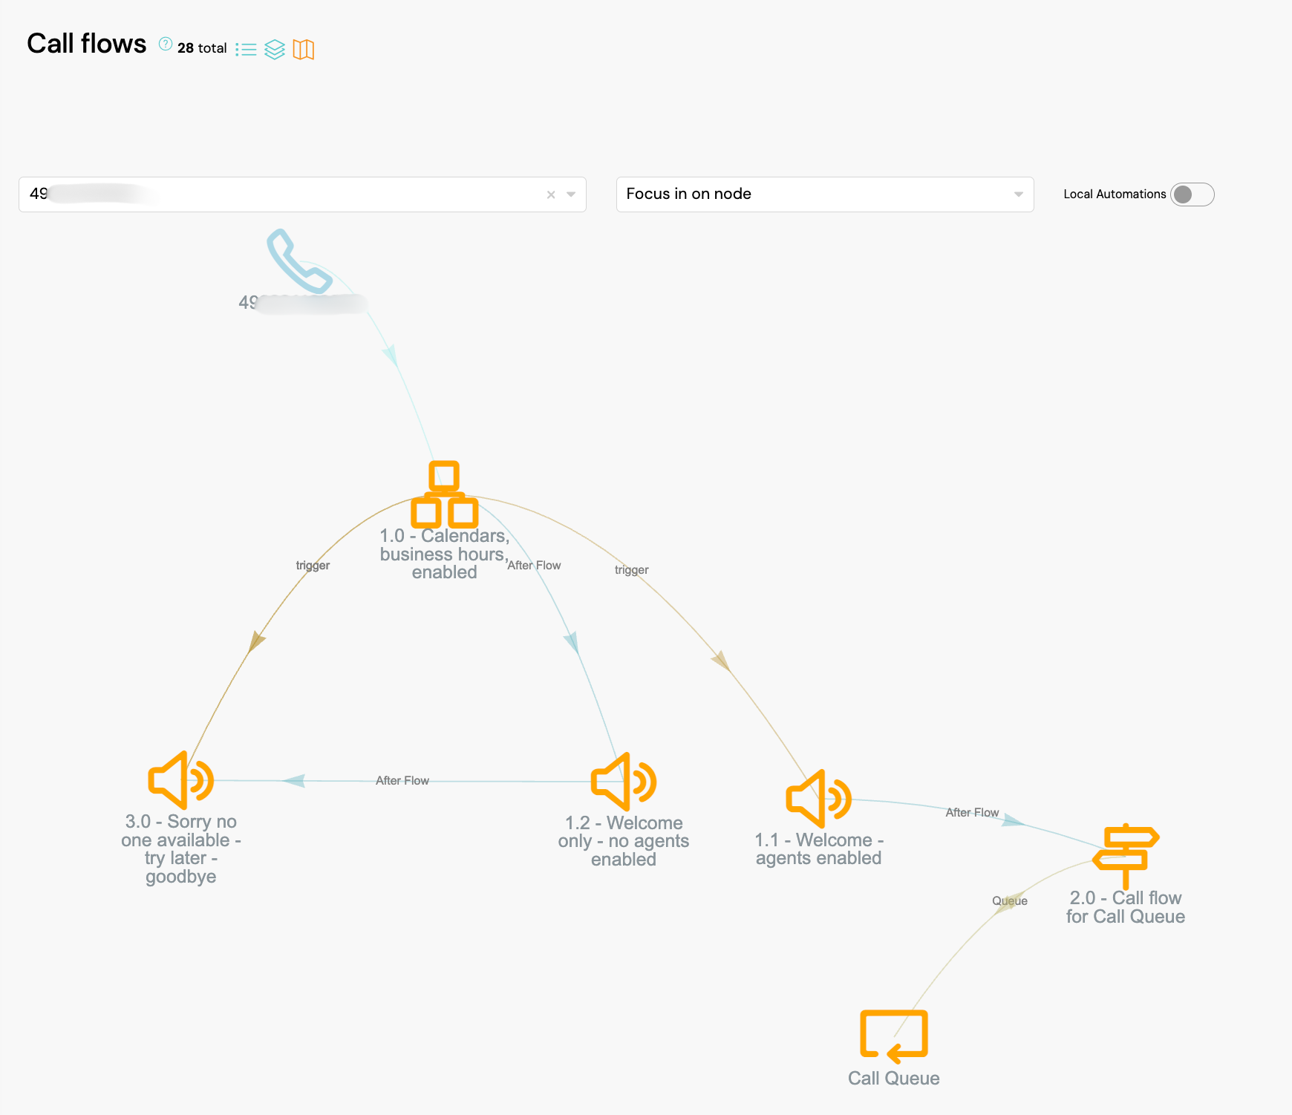Image resolution: width=1292 pixels, height=1115 pixels.
Task: Click the left trigger edge label
Action: (x=313, y=565)
